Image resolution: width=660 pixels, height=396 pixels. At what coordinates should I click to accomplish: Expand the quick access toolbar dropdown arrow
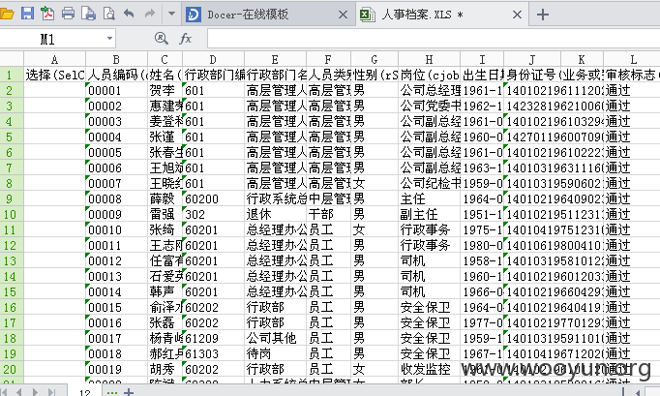[x=171, y=14]
